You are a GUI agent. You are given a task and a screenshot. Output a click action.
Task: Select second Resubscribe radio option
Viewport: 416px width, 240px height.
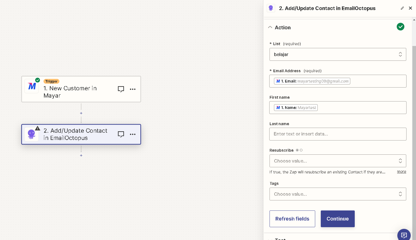[301, 150]
